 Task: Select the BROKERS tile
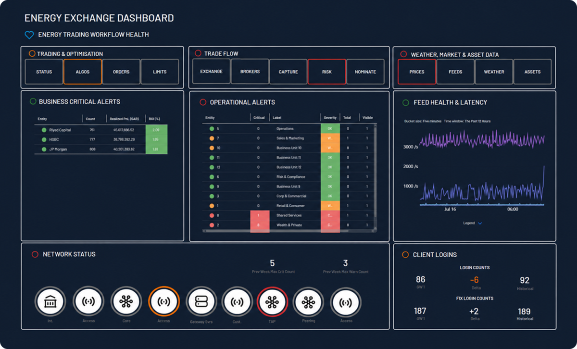(x=250, y=72)
